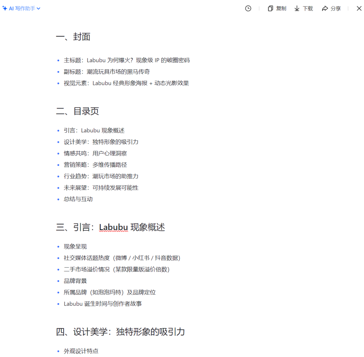Select the heading 四、设计美学：独特形象的吸引力
The width and height of the screenshot is (364, 357).
(121, 332)
